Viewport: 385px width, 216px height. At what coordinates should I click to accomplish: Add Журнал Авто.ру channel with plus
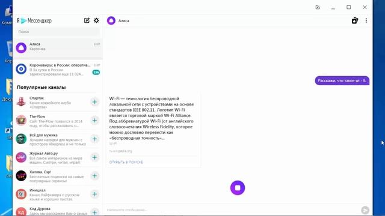[95, 157]
